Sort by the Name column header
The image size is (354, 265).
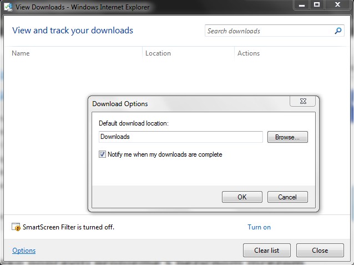(x=21, y=53)
